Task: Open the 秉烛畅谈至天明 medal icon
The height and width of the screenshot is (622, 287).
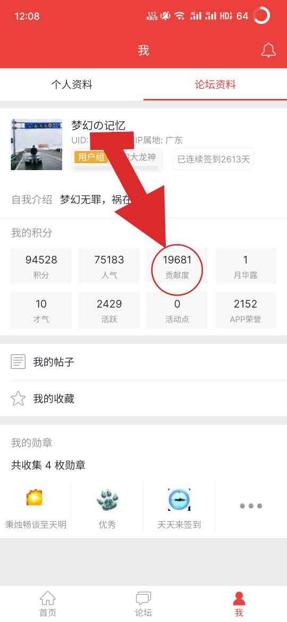Action: tap(35, 498)
